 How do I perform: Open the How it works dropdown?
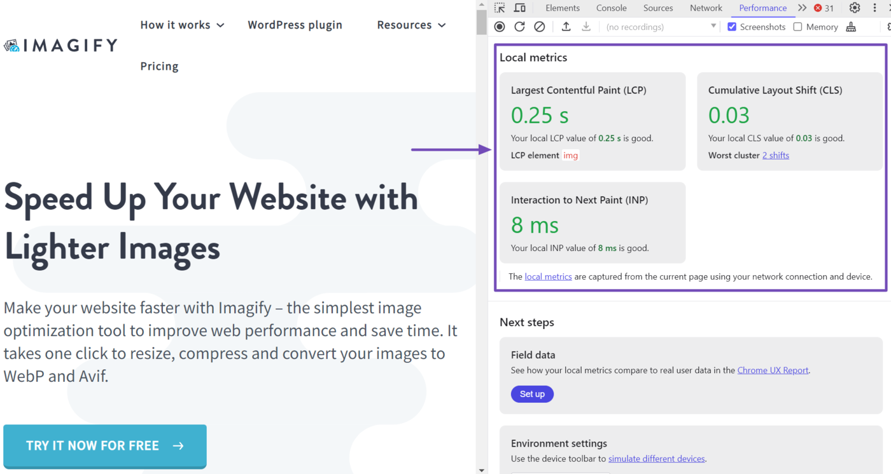coord(182,25)
